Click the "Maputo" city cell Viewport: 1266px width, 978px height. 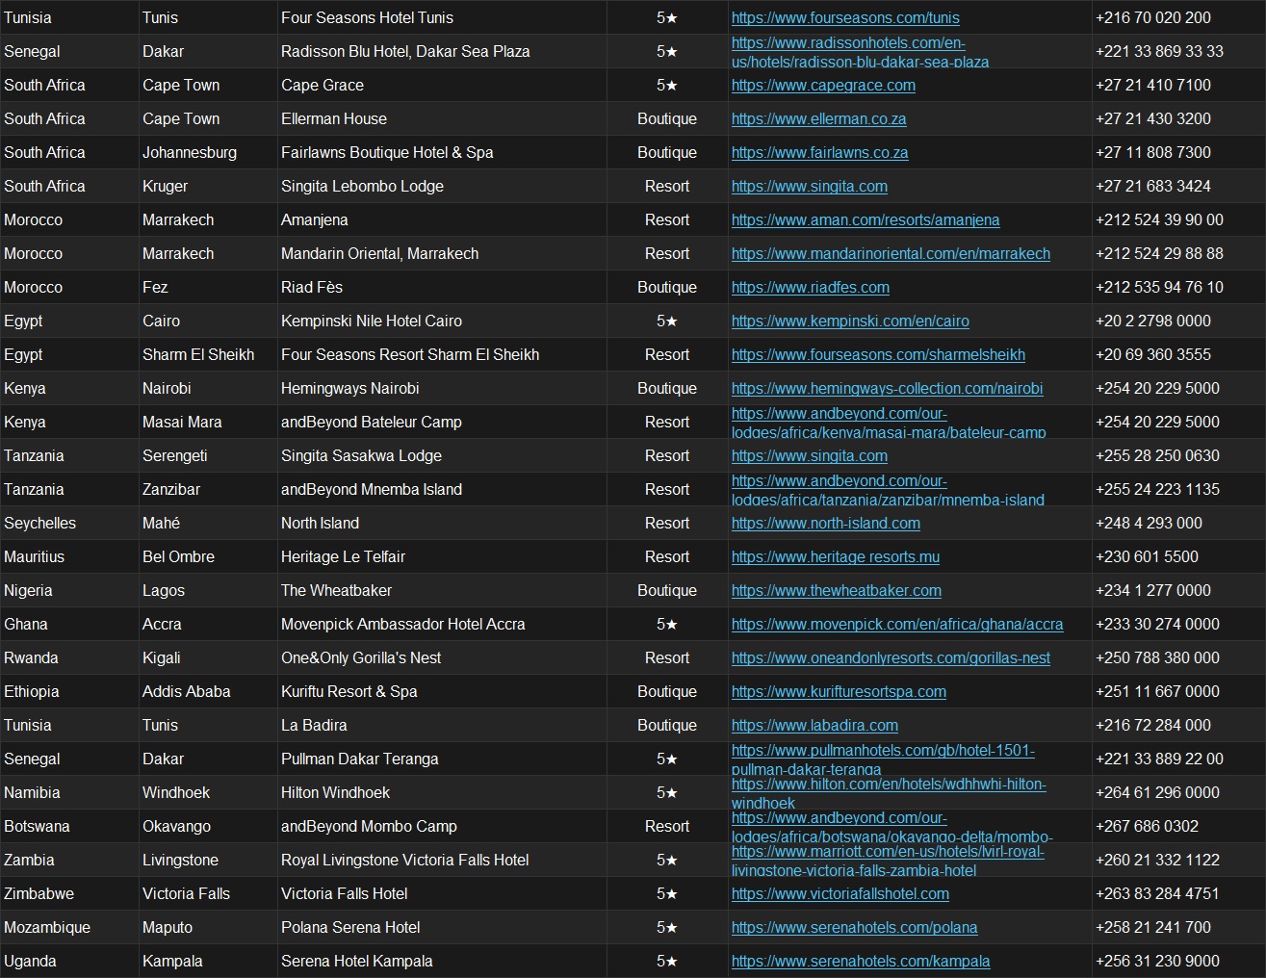(x=208, y=927)
